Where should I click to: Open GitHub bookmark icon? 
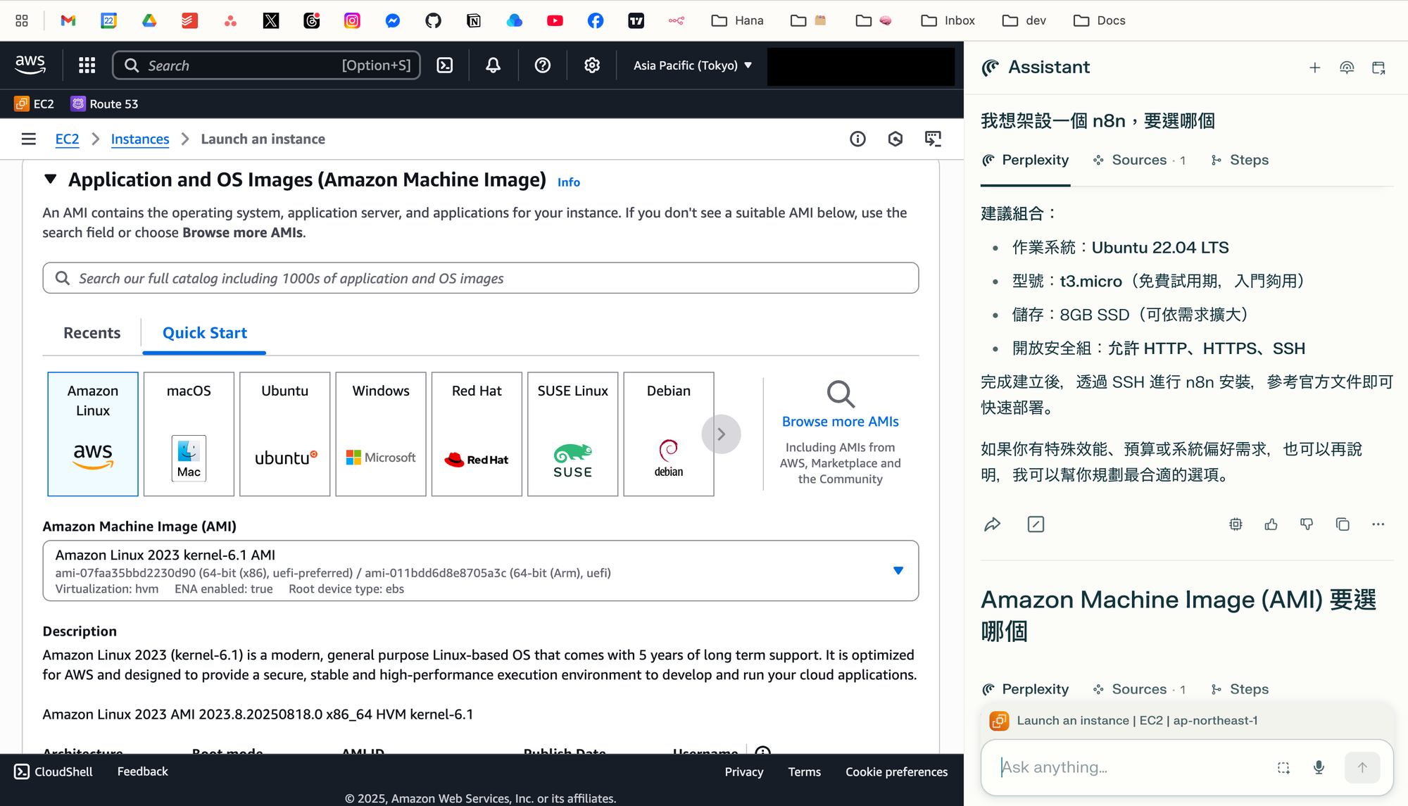[x=434, y=20]
